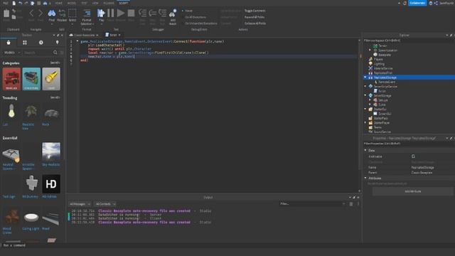
Task: Open the Output panel options menu icon
Action: pos(358,204)
